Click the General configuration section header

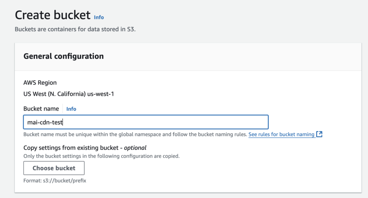pyautogui.click(x=64, y=56)
